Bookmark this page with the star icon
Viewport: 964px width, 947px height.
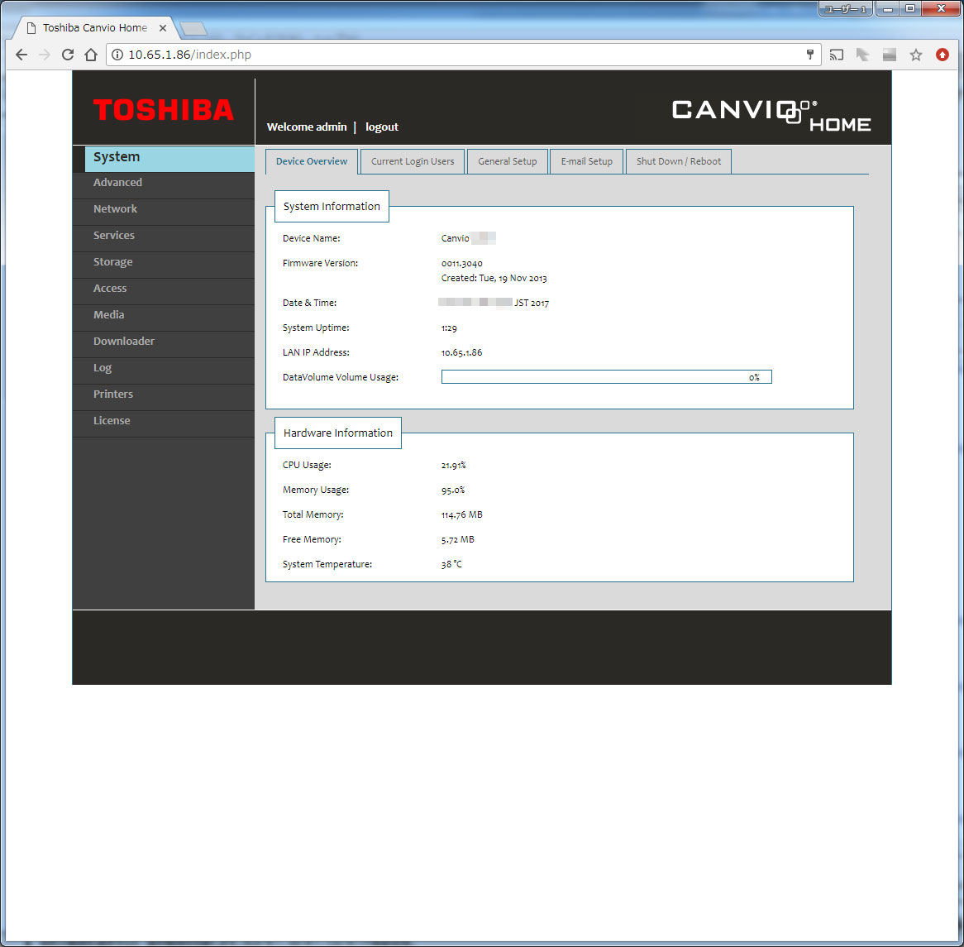916,55
